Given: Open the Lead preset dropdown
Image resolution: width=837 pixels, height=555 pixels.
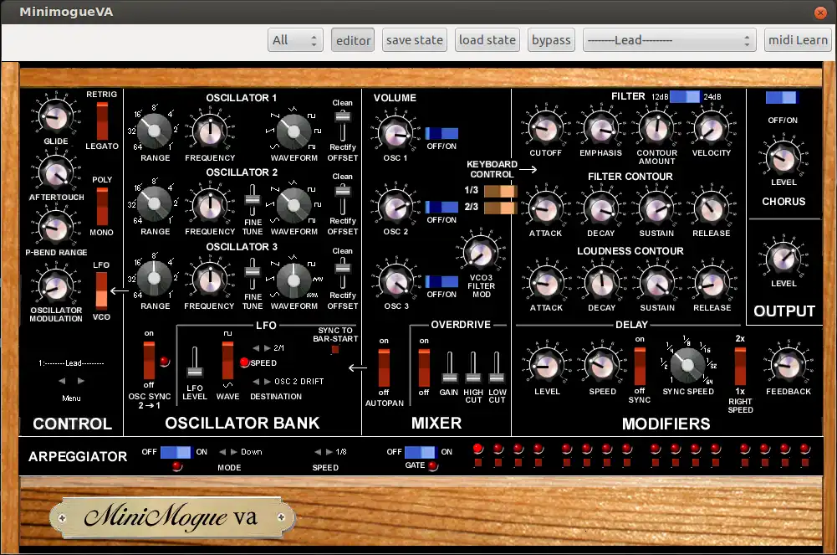Looking at the screenshot, I should [670, 40].
